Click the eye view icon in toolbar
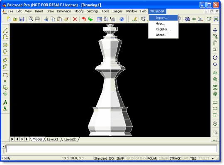224x165 pixels. pos(194,19)
